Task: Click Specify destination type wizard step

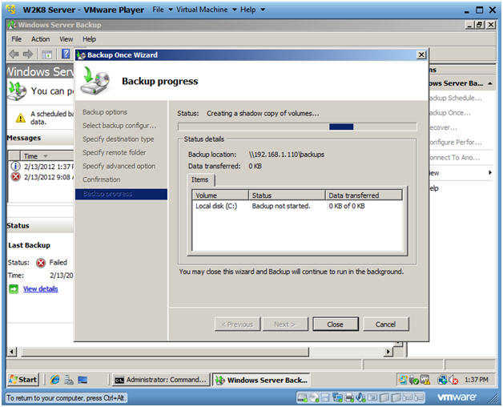Action: pyautogui.click(x=119, y=139)
